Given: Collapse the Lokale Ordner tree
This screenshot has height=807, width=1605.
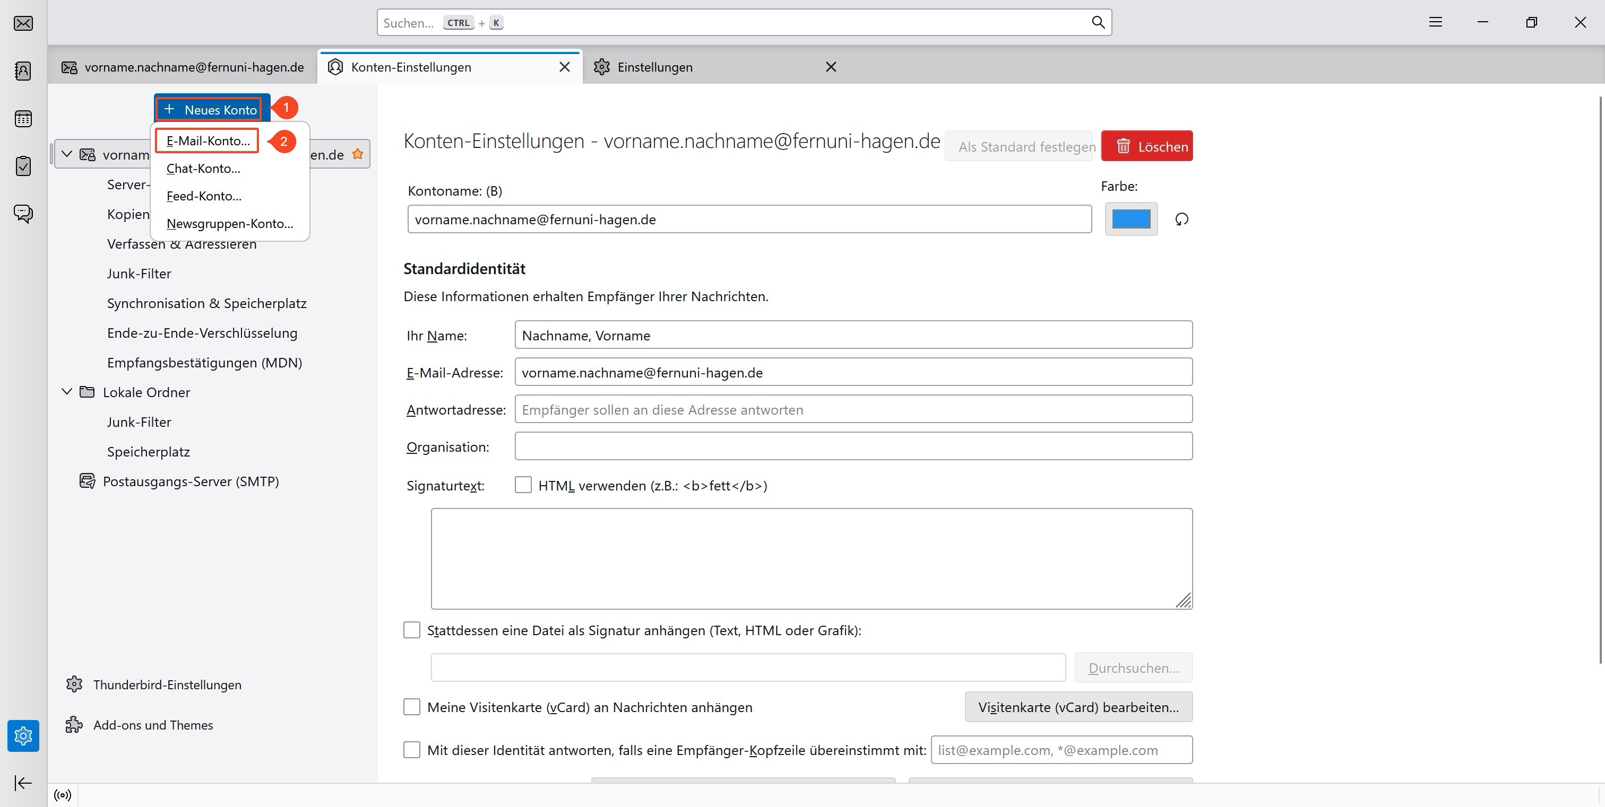Looking at the screenshot, I should [x=67, y=391].
